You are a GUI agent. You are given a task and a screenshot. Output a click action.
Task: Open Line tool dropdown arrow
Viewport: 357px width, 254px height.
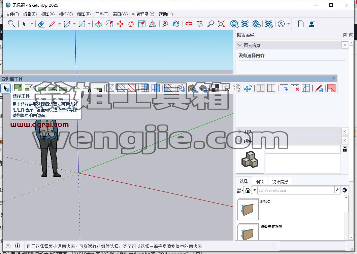pos(59,24)
